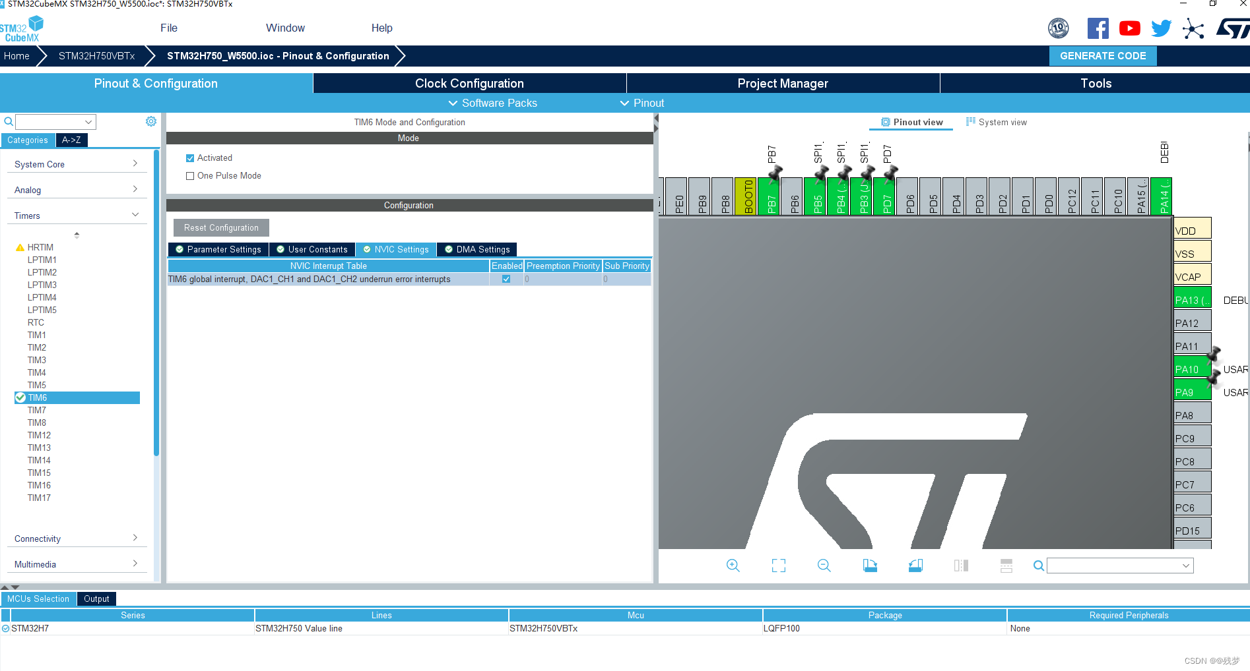Click the ST logo icon
This screenshot has width=1250, height=671.
tap(1233, 28)
